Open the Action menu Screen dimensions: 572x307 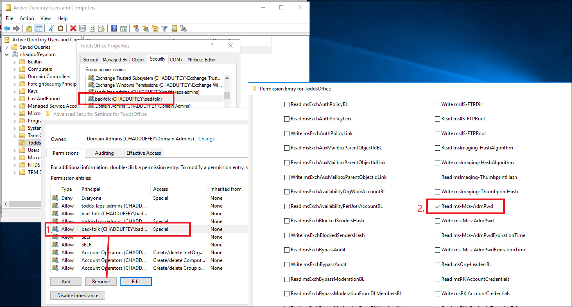(27, 18)
